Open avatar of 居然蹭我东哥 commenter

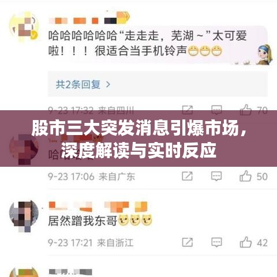point(24,216)
